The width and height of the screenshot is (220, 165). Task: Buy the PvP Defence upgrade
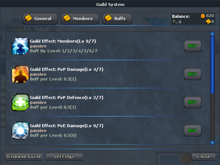click(193, 102)
